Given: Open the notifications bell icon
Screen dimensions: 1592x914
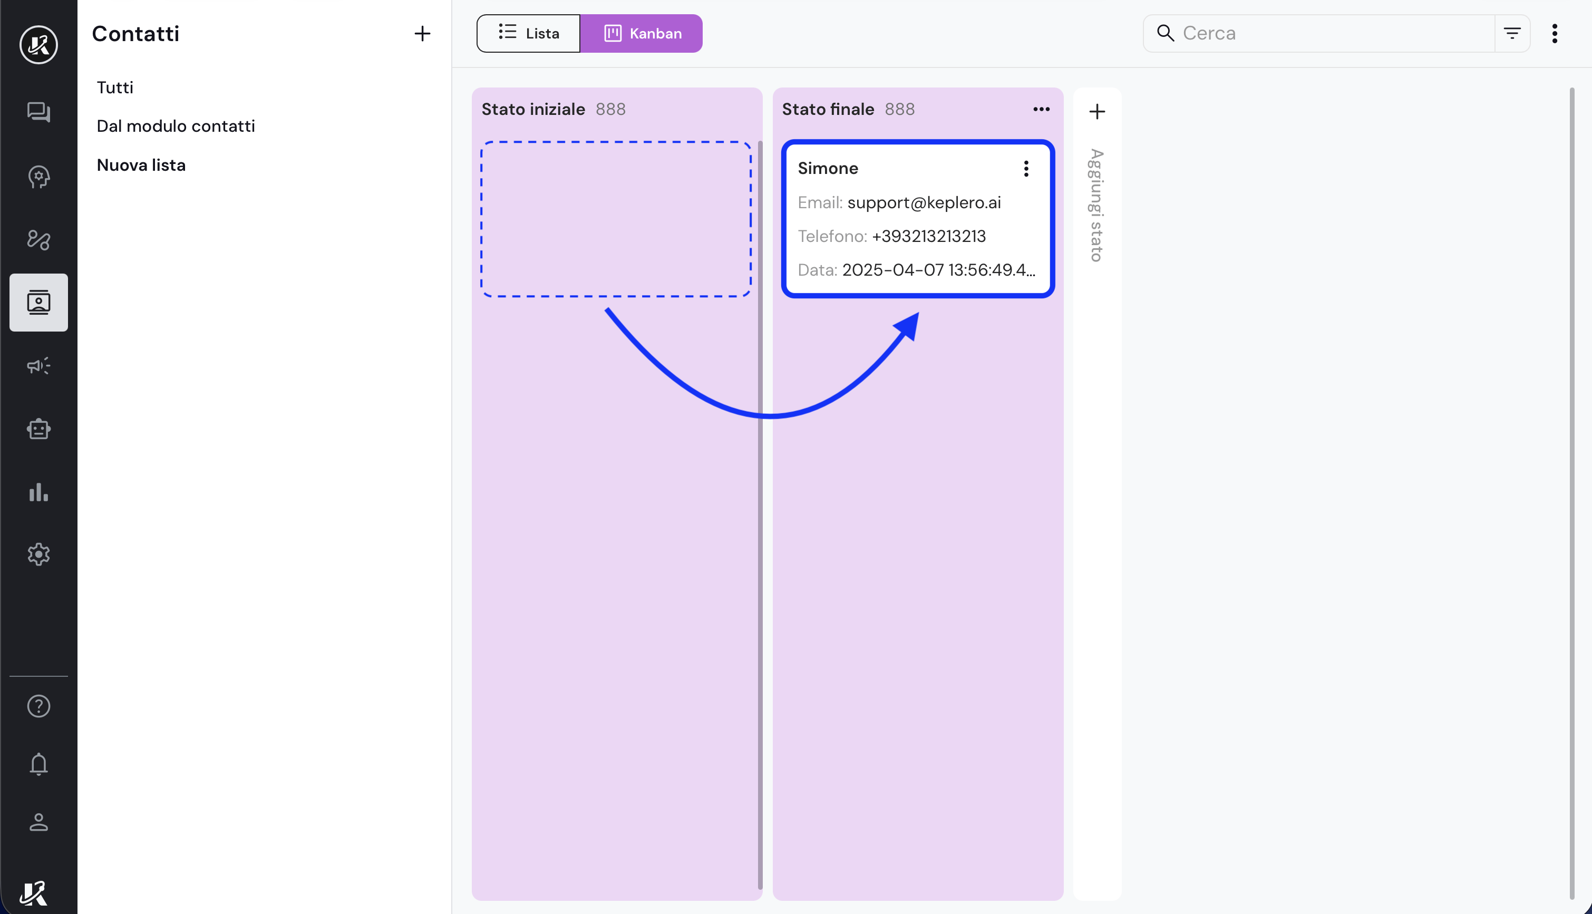Looking at the screenshot, I should (x=38, y=764).
